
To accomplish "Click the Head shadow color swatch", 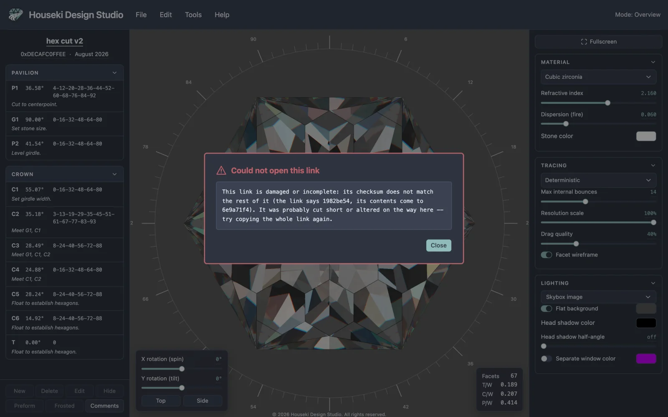I will [646, 323].
